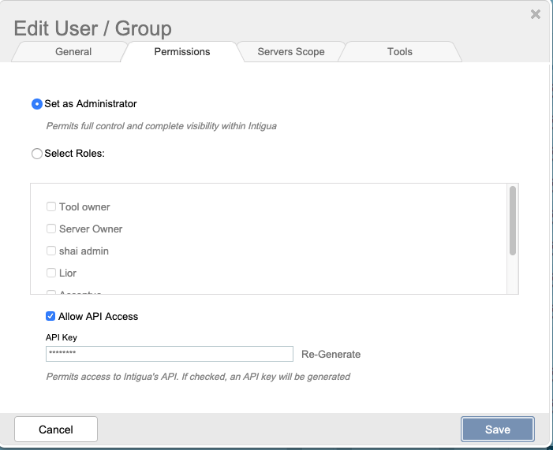
Task: Switch to the General tab
Action: tap(73, 52)
